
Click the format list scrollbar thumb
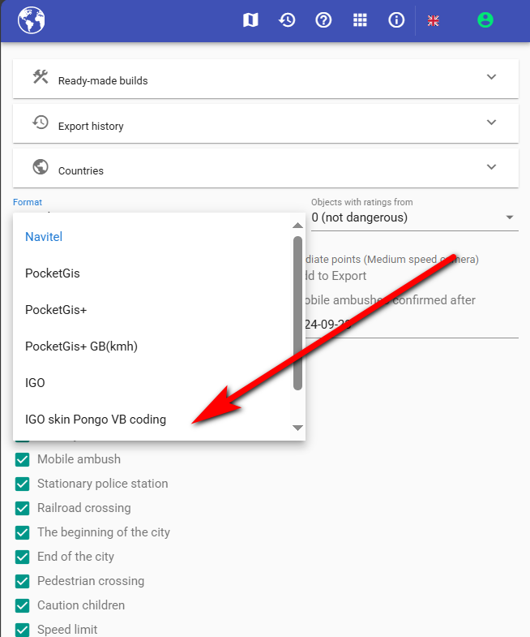tap(298, 313)
